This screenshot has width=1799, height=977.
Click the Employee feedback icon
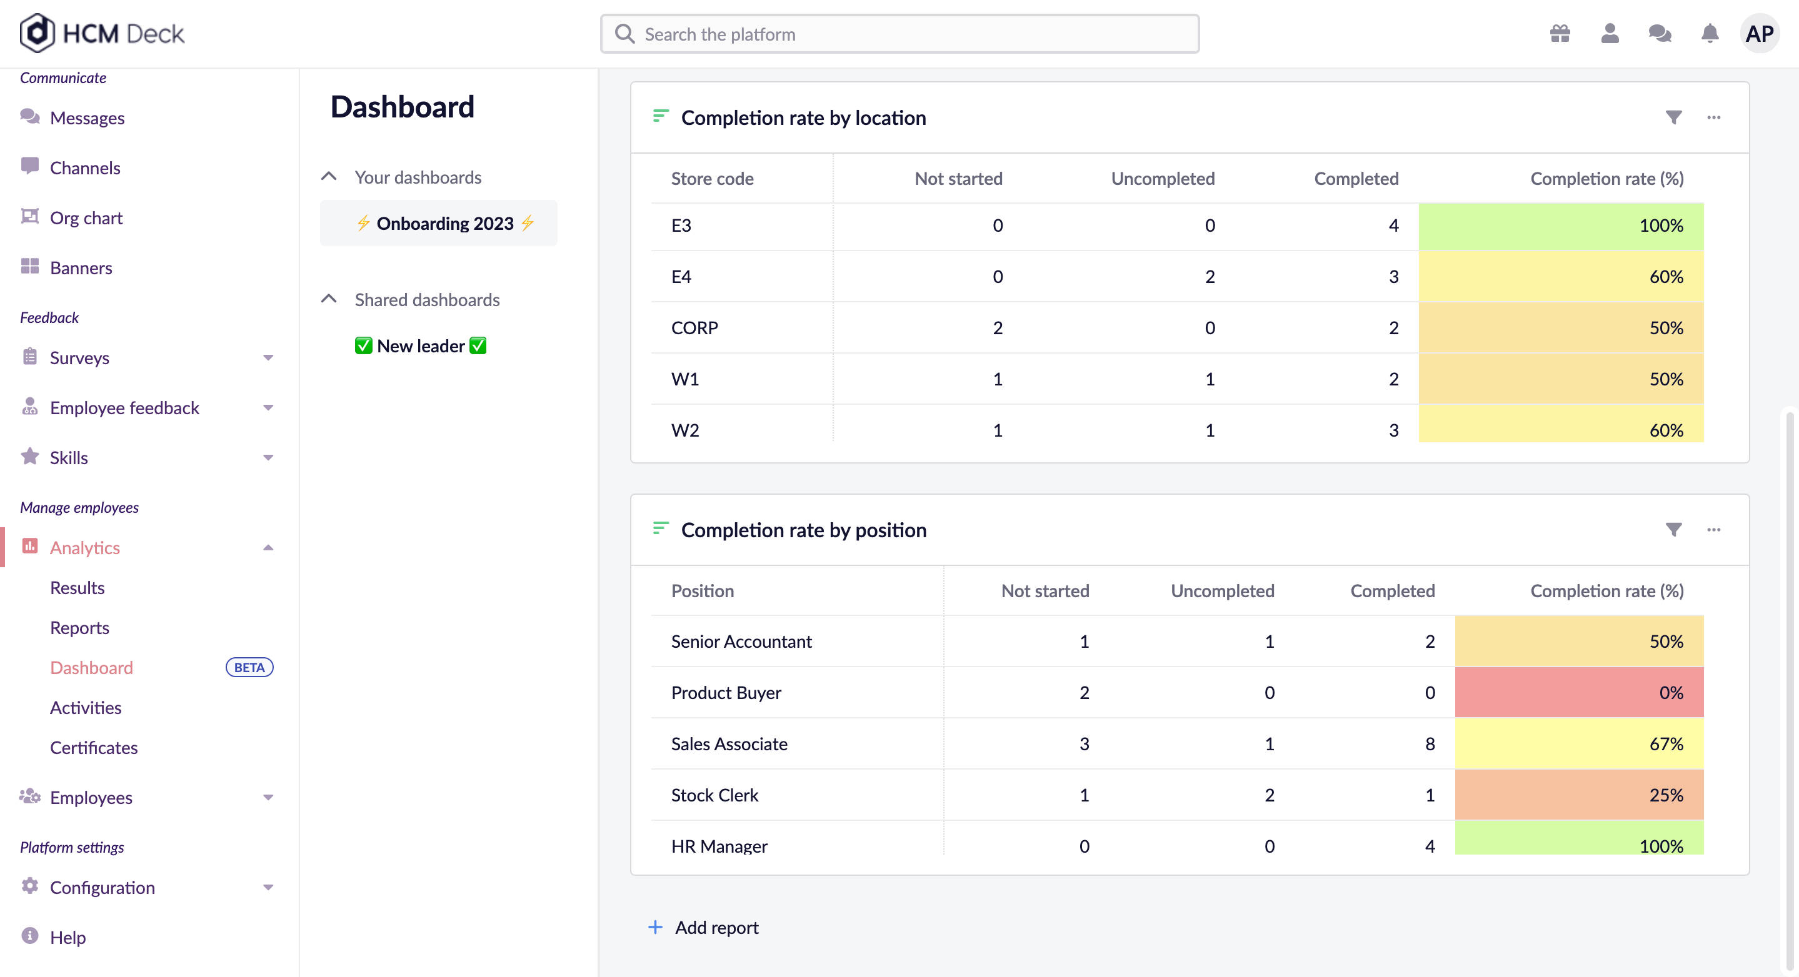pyautogui.click(x=30, y=407)
